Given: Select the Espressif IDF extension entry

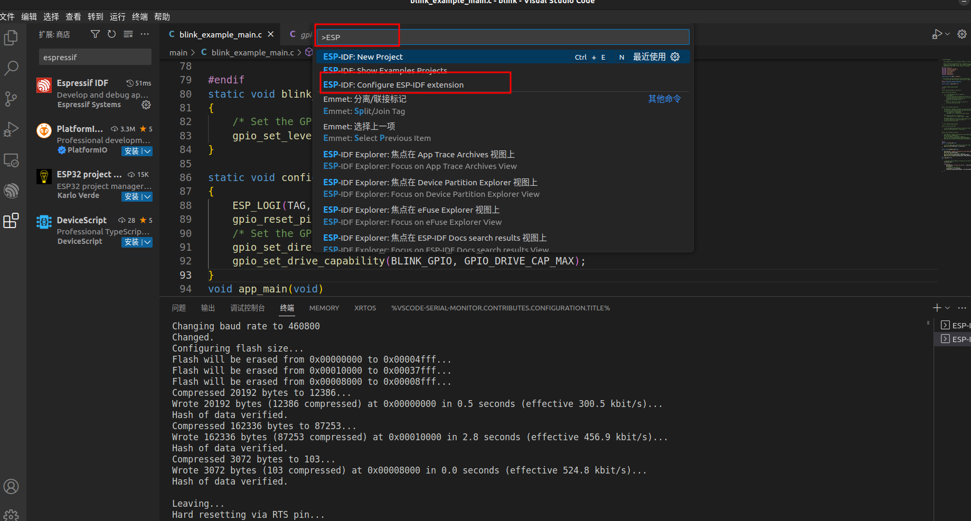Looking at the screenshot, I should 93,93.
